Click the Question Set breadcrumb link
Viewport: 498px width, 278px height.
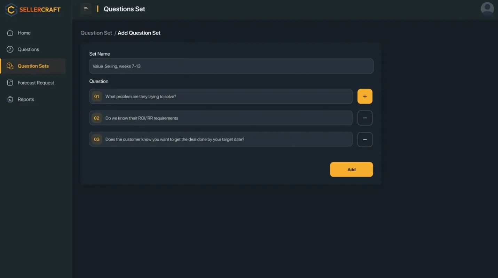pyautogui.click(x=96, y=33)
